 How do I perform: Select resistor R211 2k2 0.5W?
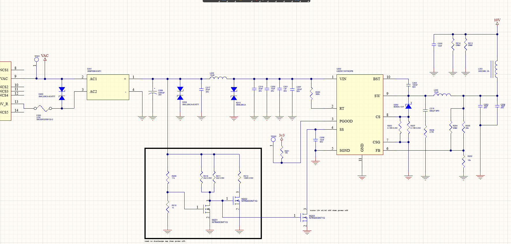(214, 178)
